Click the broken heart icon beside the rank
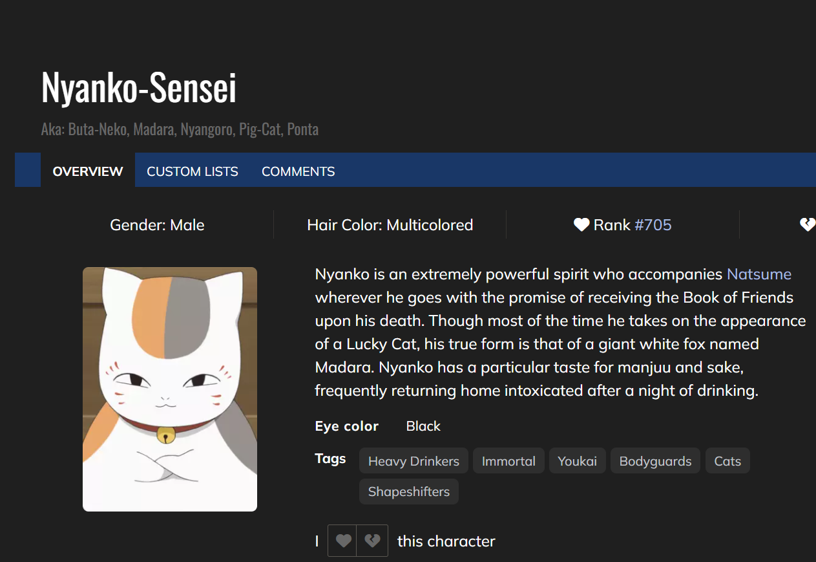The height and width of the screenshot is (562, 816). [808, 225]
